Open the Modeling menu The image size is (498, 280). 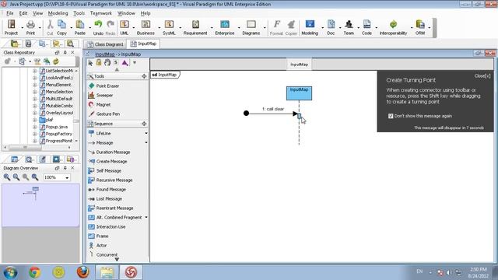58,13
